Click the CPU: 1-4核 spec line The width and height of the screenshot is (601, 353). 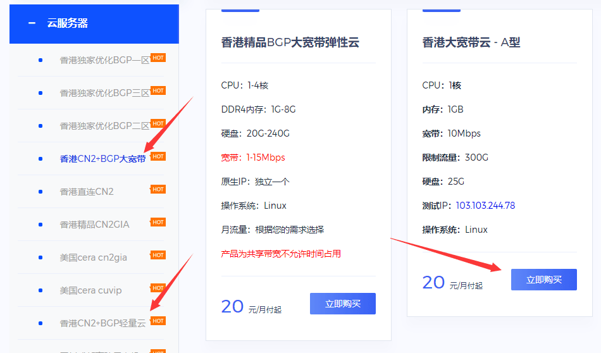click(x=245, y=85)
